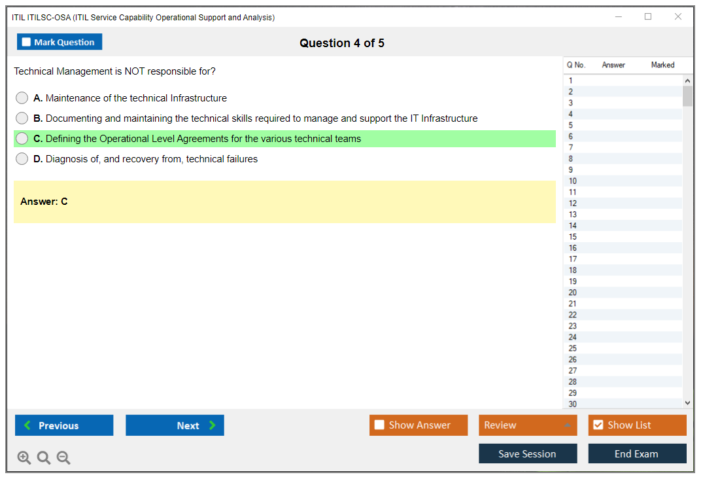Image resolution: width=703 pixels, height=481 pixels.
Task: Click the End Exam button
Action: click(636, 454)
